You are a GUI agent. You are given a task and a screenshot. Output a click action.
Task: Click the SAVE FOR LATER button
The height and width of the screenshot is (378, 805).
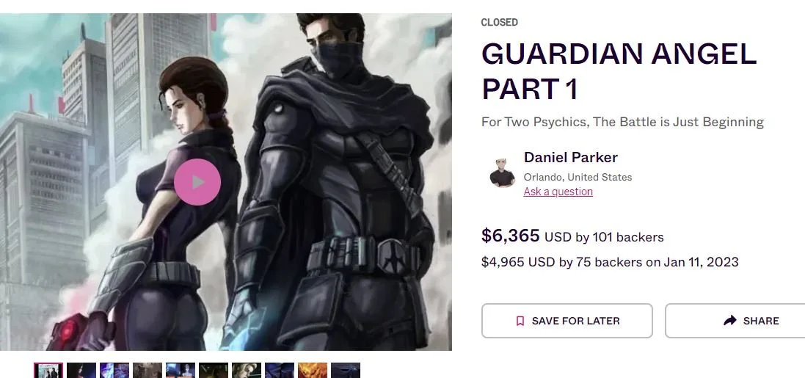[567, 321]
